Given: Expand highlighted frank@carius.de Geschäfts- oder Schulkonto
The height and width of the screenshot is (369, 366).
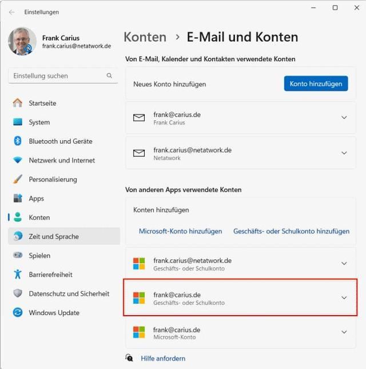Looking at the screenshot, I should click(344, 298).
